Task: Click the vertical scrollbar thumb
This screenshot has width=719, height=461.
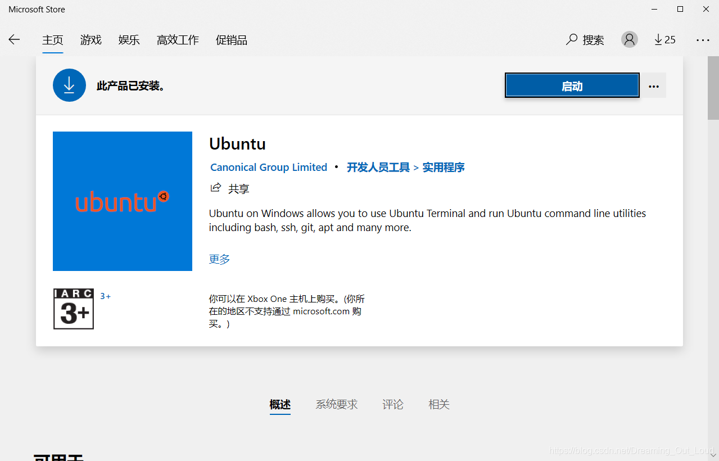Action: click(x=713, y=88)
